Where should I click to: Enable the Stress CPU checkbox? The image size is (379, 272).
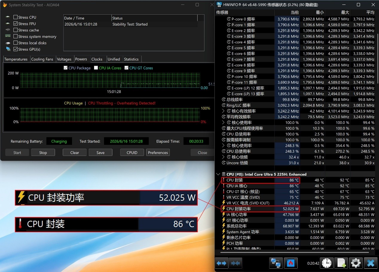click(16, 17)
